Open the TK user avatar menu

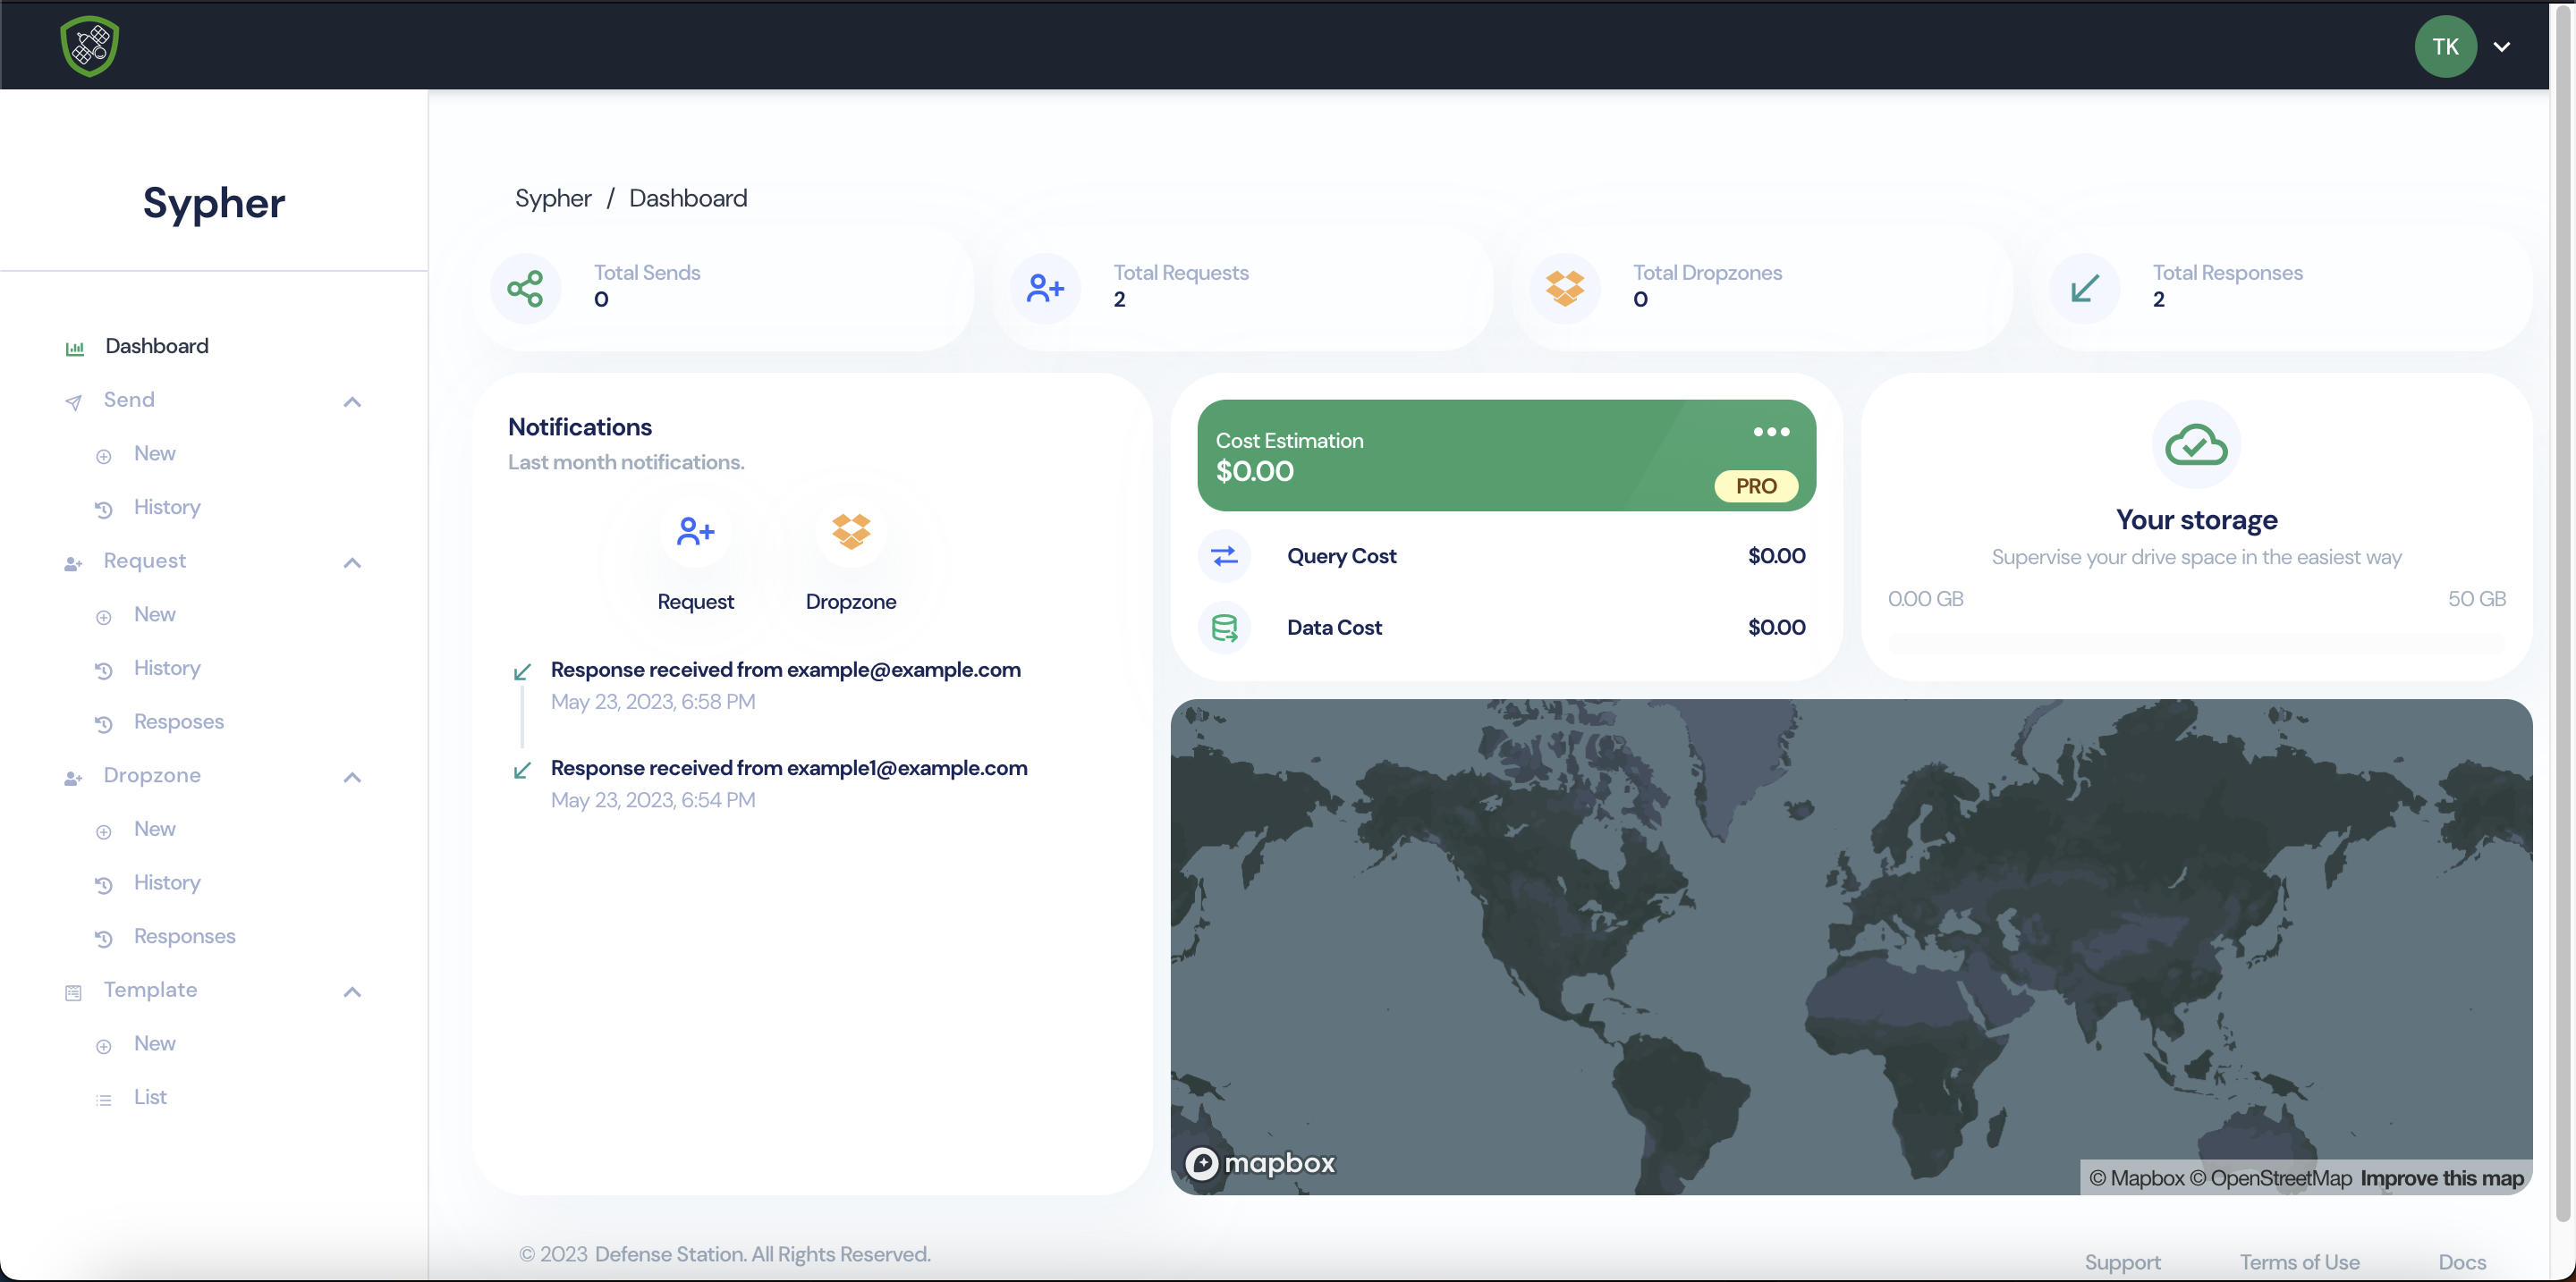2445,46
